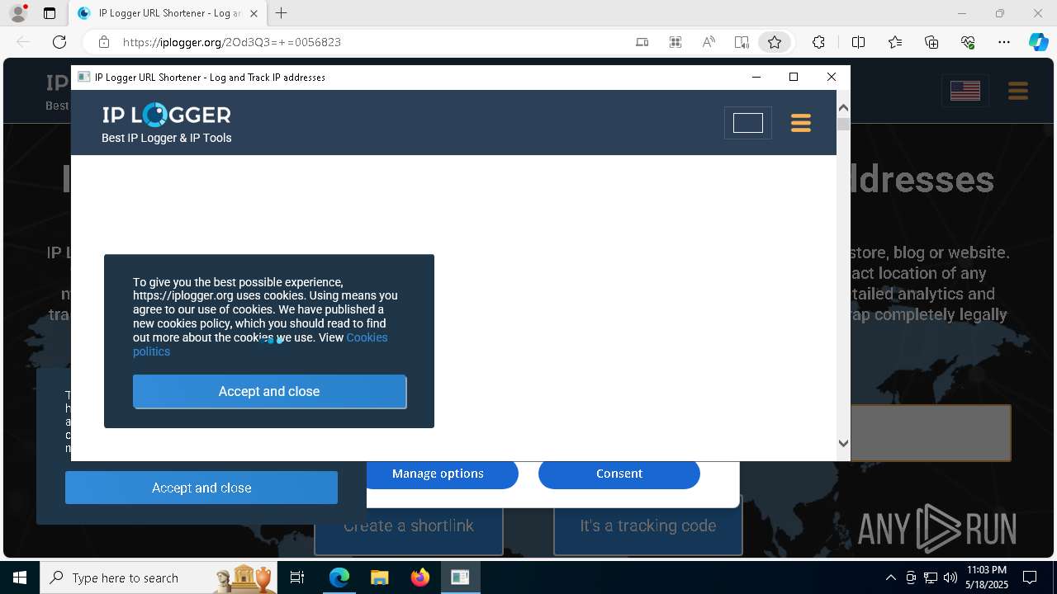
Task: Open File Explorer from taskbar
Action: 379,577
